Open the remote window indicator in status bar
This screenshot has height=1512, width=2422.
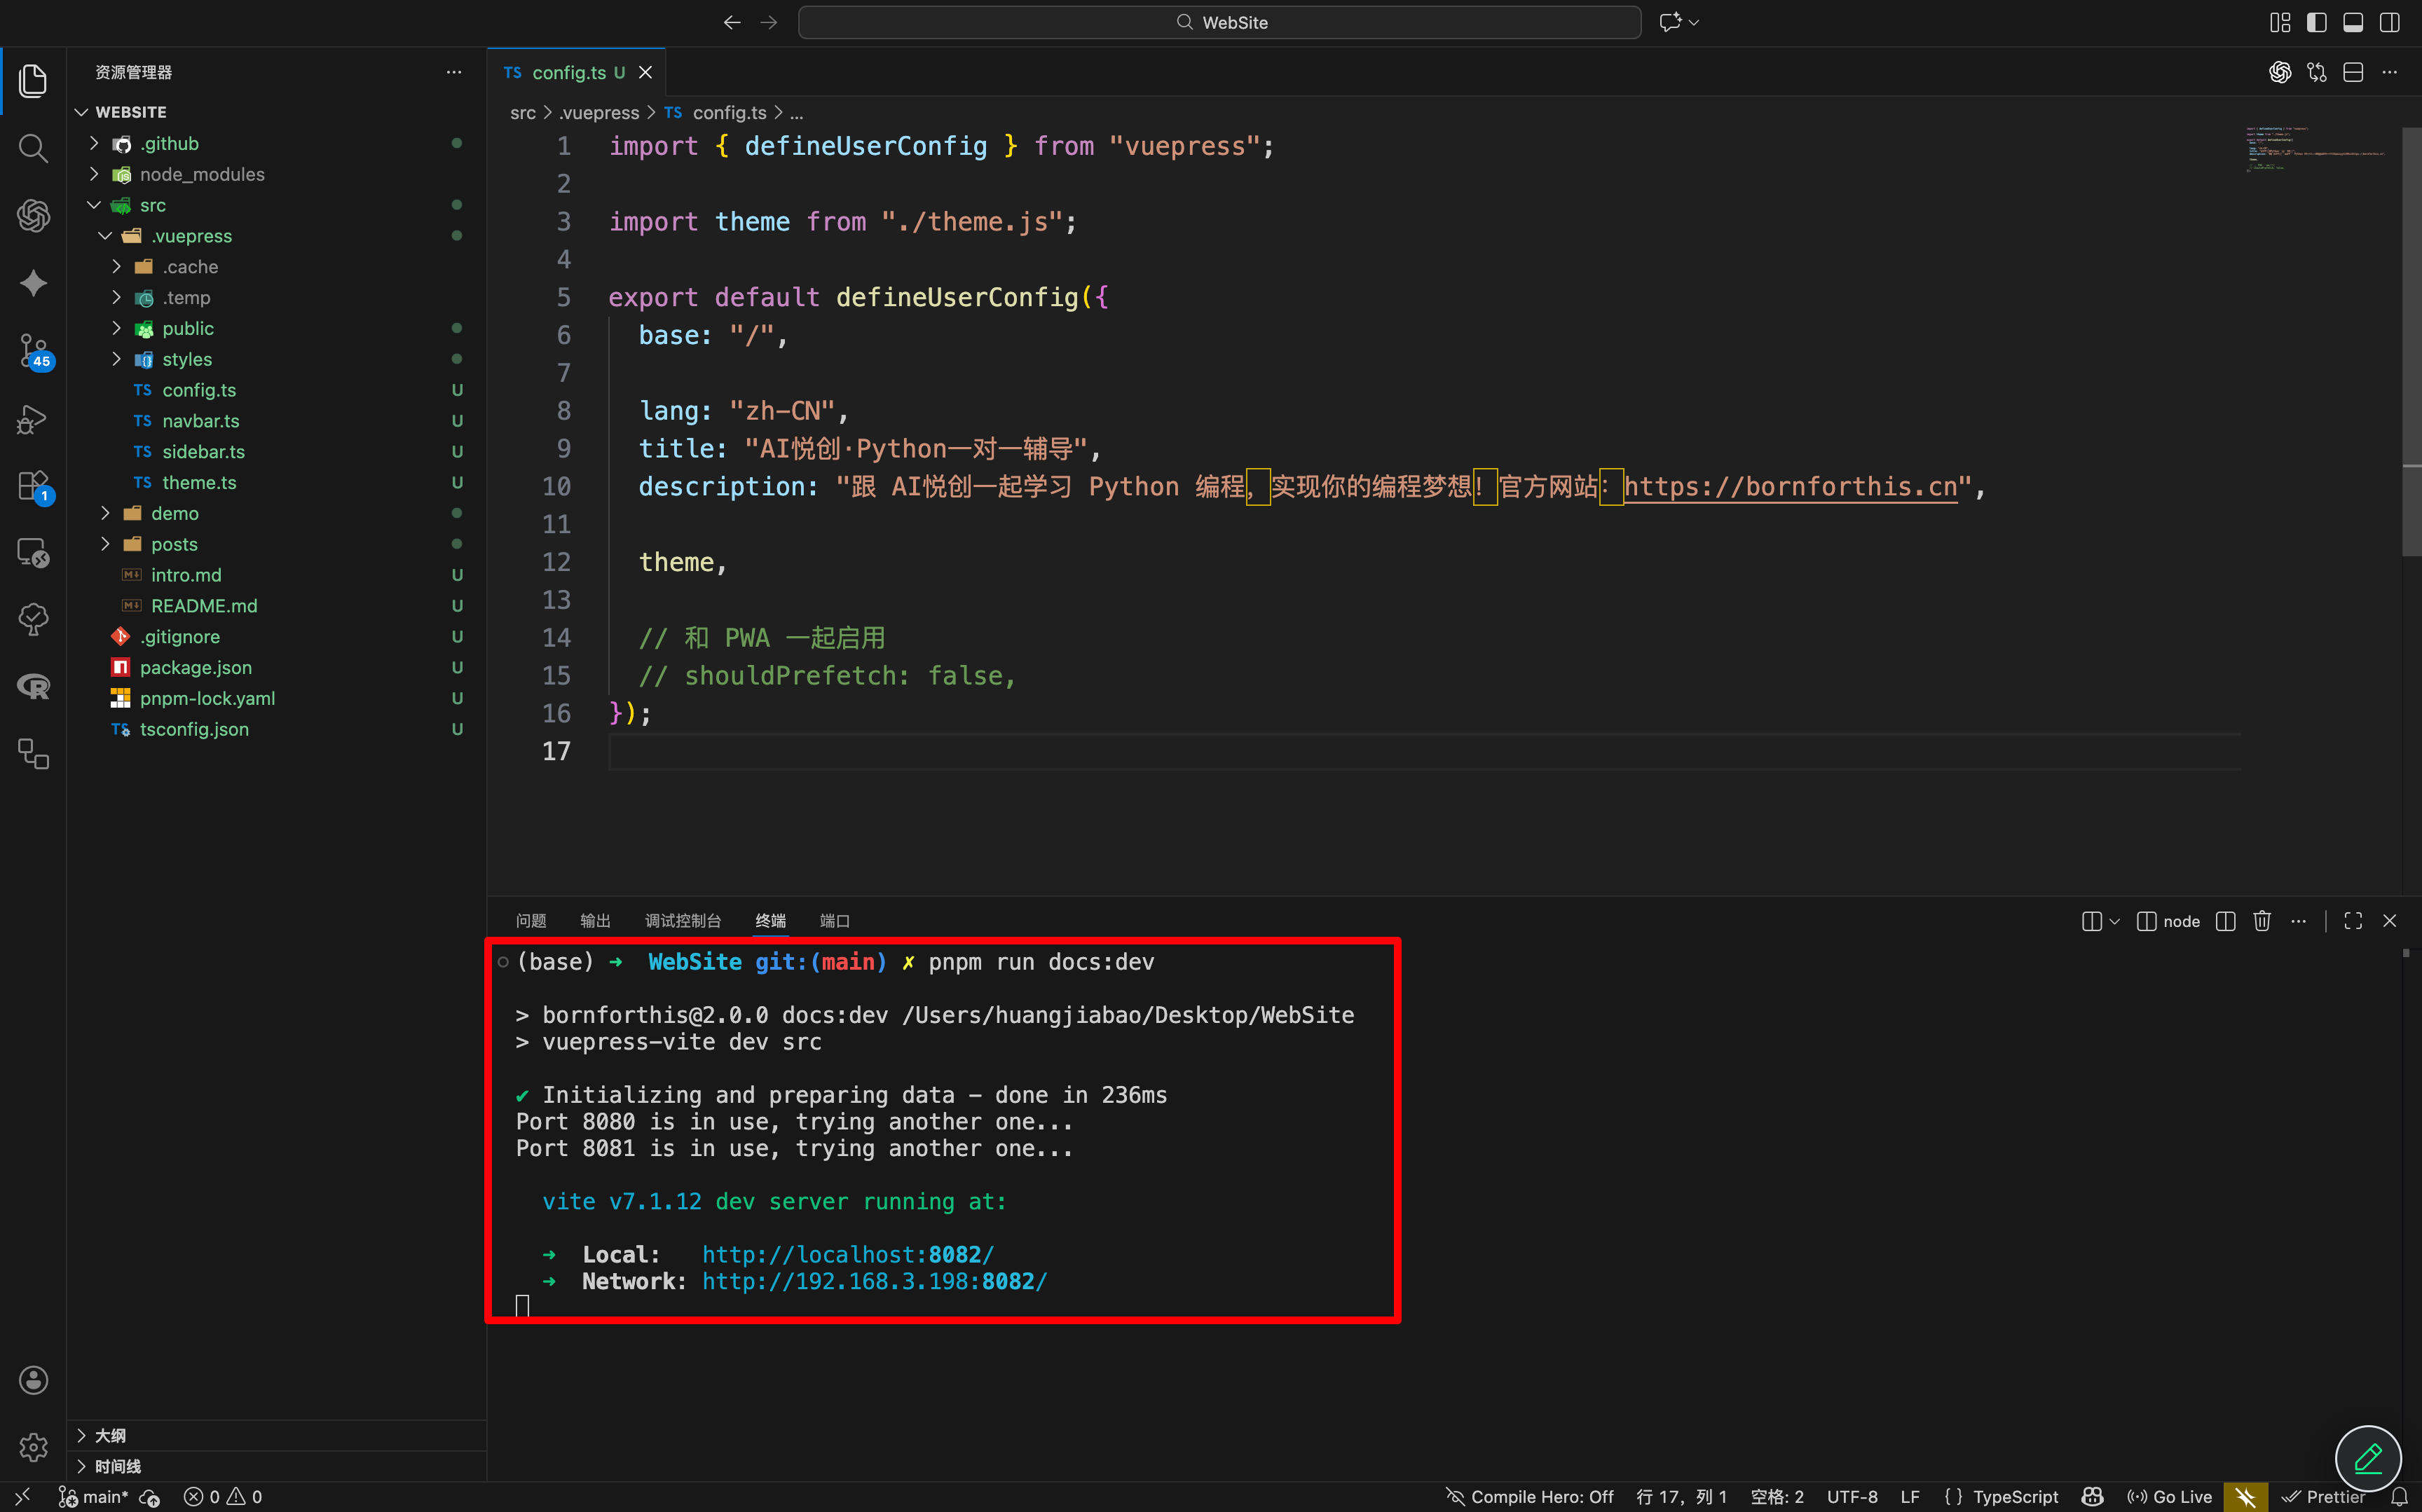[22, 1497]
